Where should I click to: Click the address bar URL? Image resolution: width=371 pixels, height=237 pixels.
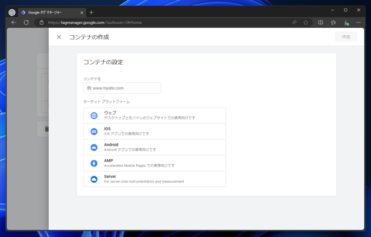(x=95, y=23)
